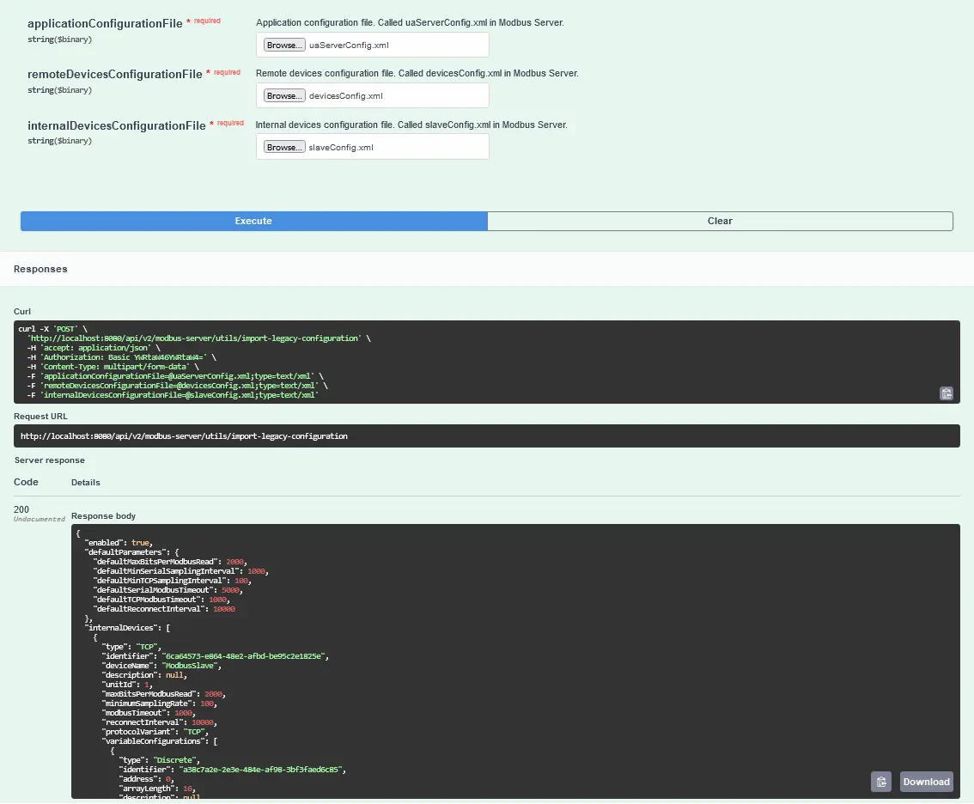Click the Code column header
This screenshot has height=804, width=974.
coord(26,482)
